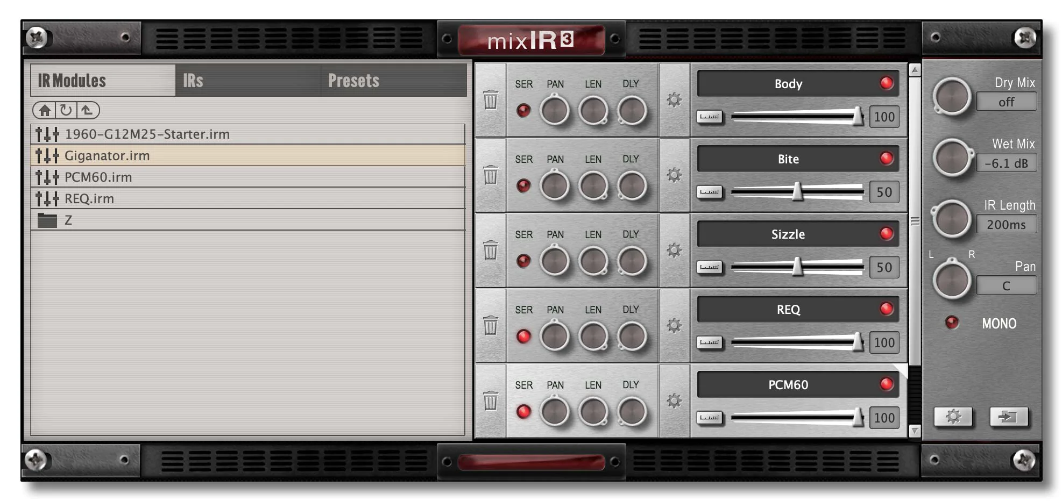This screenshot has width=1062, height=501.
Task: Delete the Sizzle IR module
Action: pos(490,251)
